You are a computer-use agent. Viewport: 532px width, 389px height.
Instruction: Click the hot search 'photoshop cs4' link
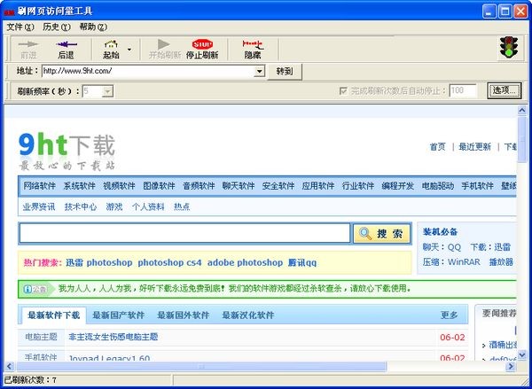pos(169,263)
